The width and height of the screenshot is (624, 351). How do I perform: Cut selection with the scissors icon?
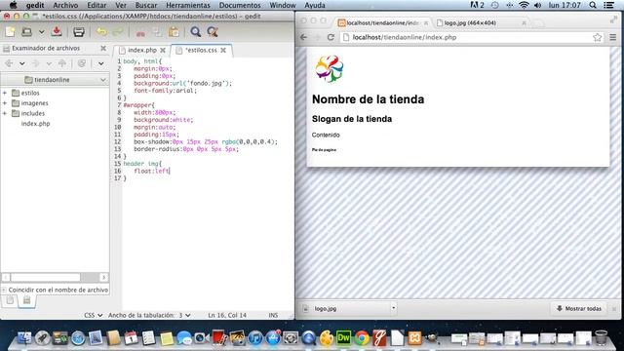tap(140, 32)
